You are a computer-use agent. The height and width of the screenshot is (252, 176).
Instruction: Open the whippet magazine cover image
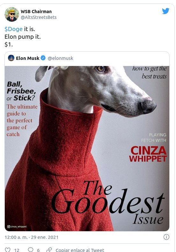87,149
